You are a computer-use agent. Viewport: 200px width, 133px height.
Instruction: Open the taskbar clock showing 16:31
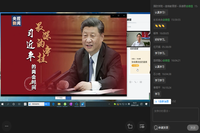coord(134,104)
